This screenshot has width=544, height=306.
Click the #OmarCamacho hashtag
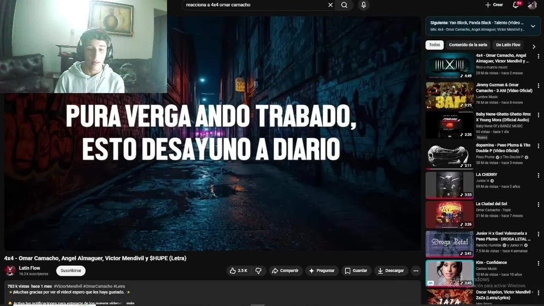[98, 286]
